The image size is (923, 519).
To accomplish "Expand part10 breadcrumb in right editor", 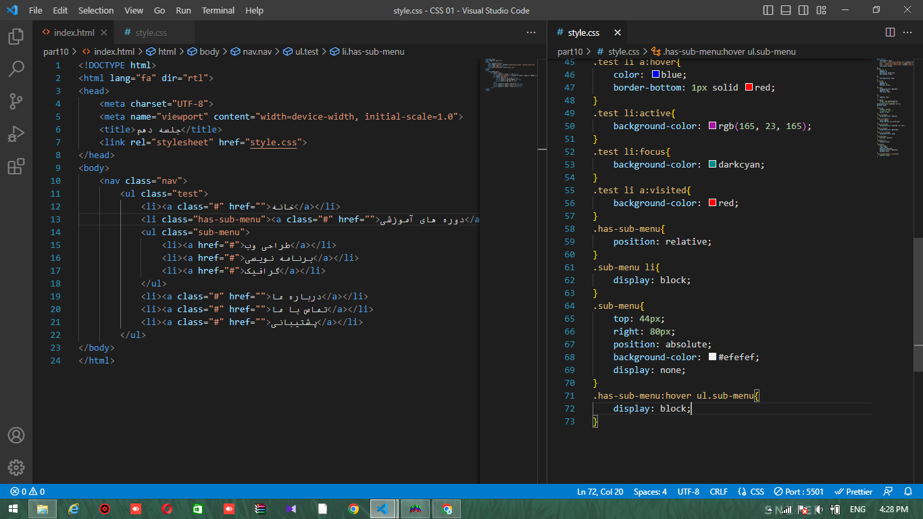I will click(x=570, y=51).
